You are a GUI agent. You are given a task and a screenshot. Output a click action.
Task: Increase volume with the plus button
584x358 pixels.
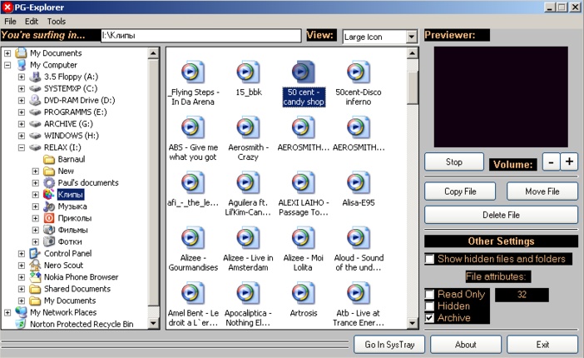click(569, 162)
